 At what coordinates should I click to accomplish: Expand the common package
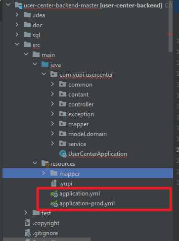click(52, 84)
